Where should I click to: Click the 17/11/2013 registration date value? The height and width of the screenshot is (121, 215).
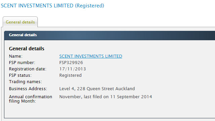pyautogui.click(x=73, y=69)
